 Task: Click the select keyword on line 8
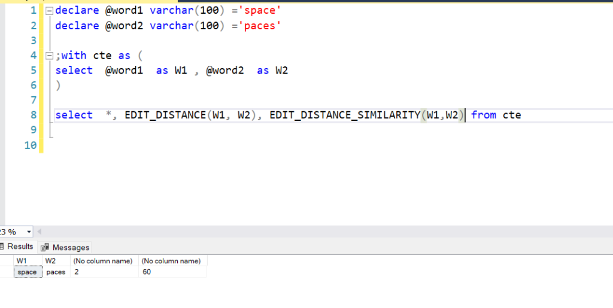tap(74, 115)
